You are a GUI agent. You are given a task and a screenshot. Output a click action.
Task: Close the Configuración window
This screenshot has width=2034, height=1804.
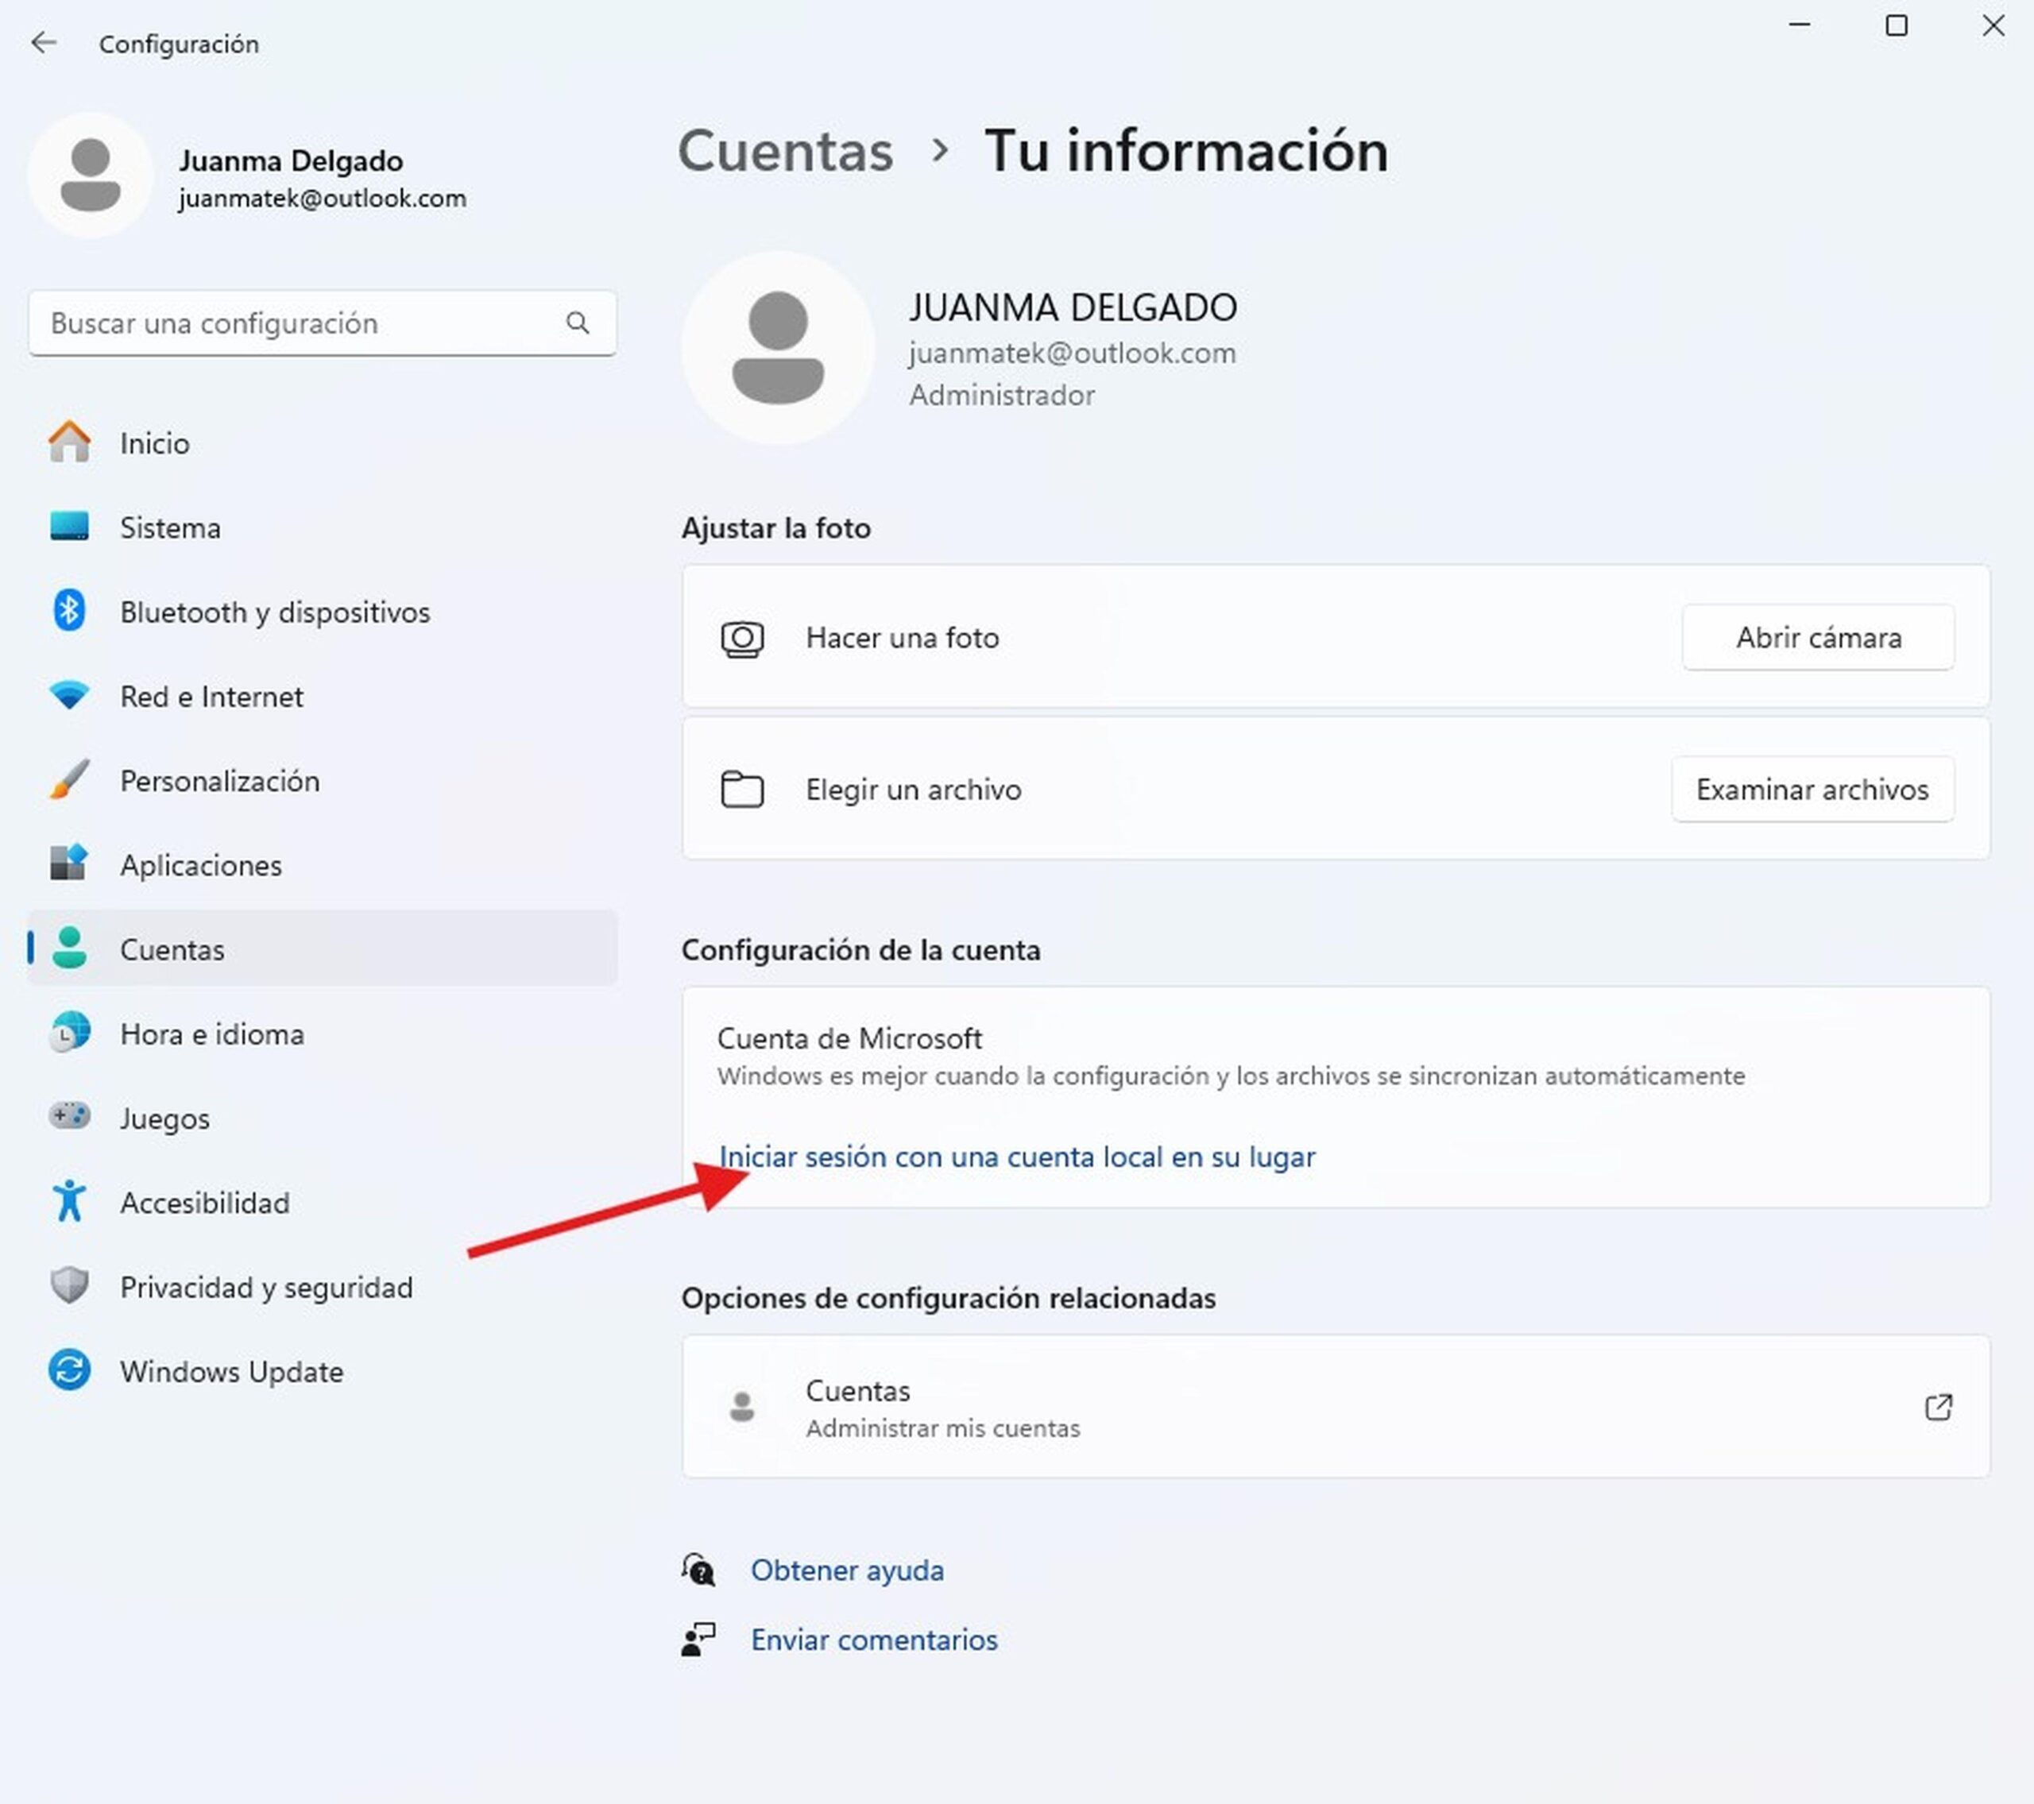(1993, 25)
